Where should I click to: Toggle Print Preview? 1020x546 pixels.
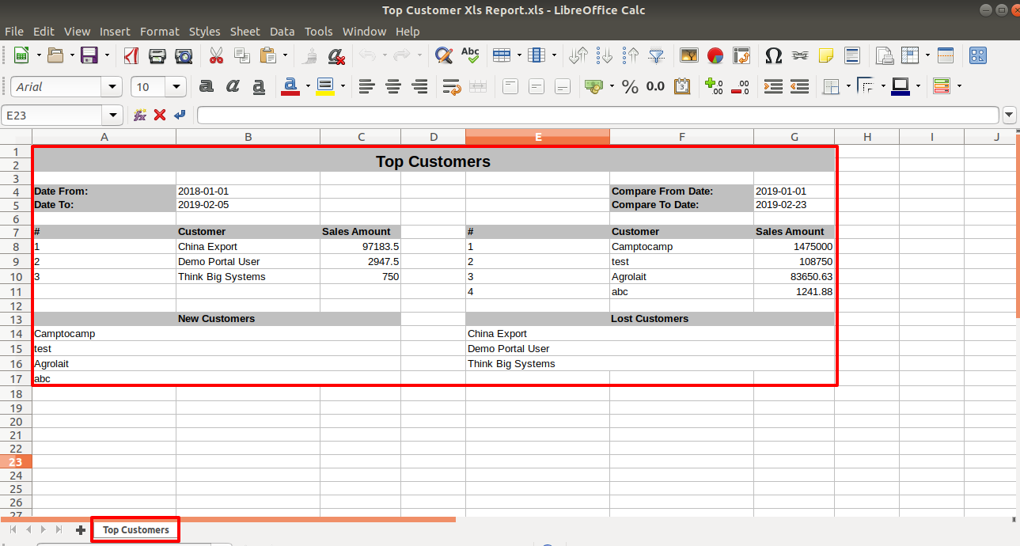184,55
